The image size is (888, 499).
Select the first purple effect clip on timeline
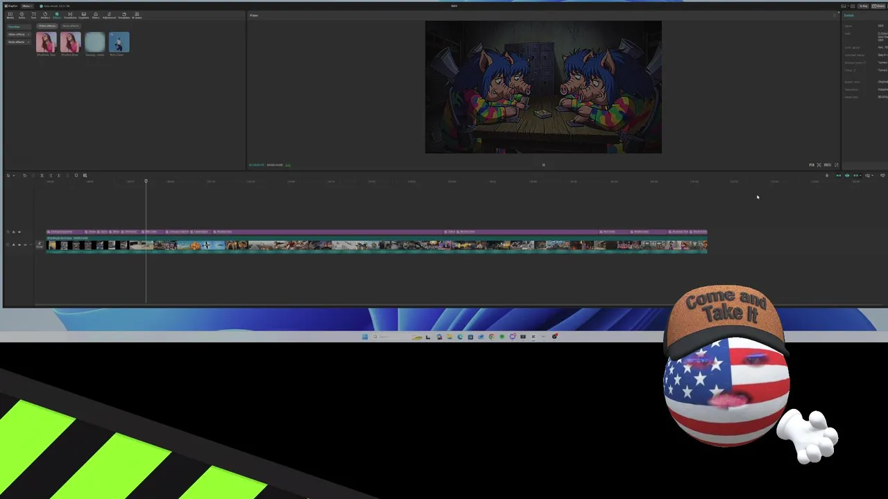65,231
